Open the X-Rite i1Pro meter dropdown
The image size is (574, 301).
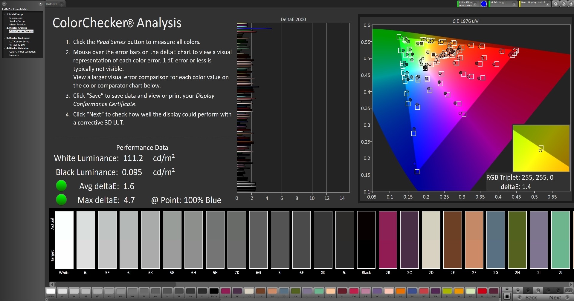pos(475,4)
